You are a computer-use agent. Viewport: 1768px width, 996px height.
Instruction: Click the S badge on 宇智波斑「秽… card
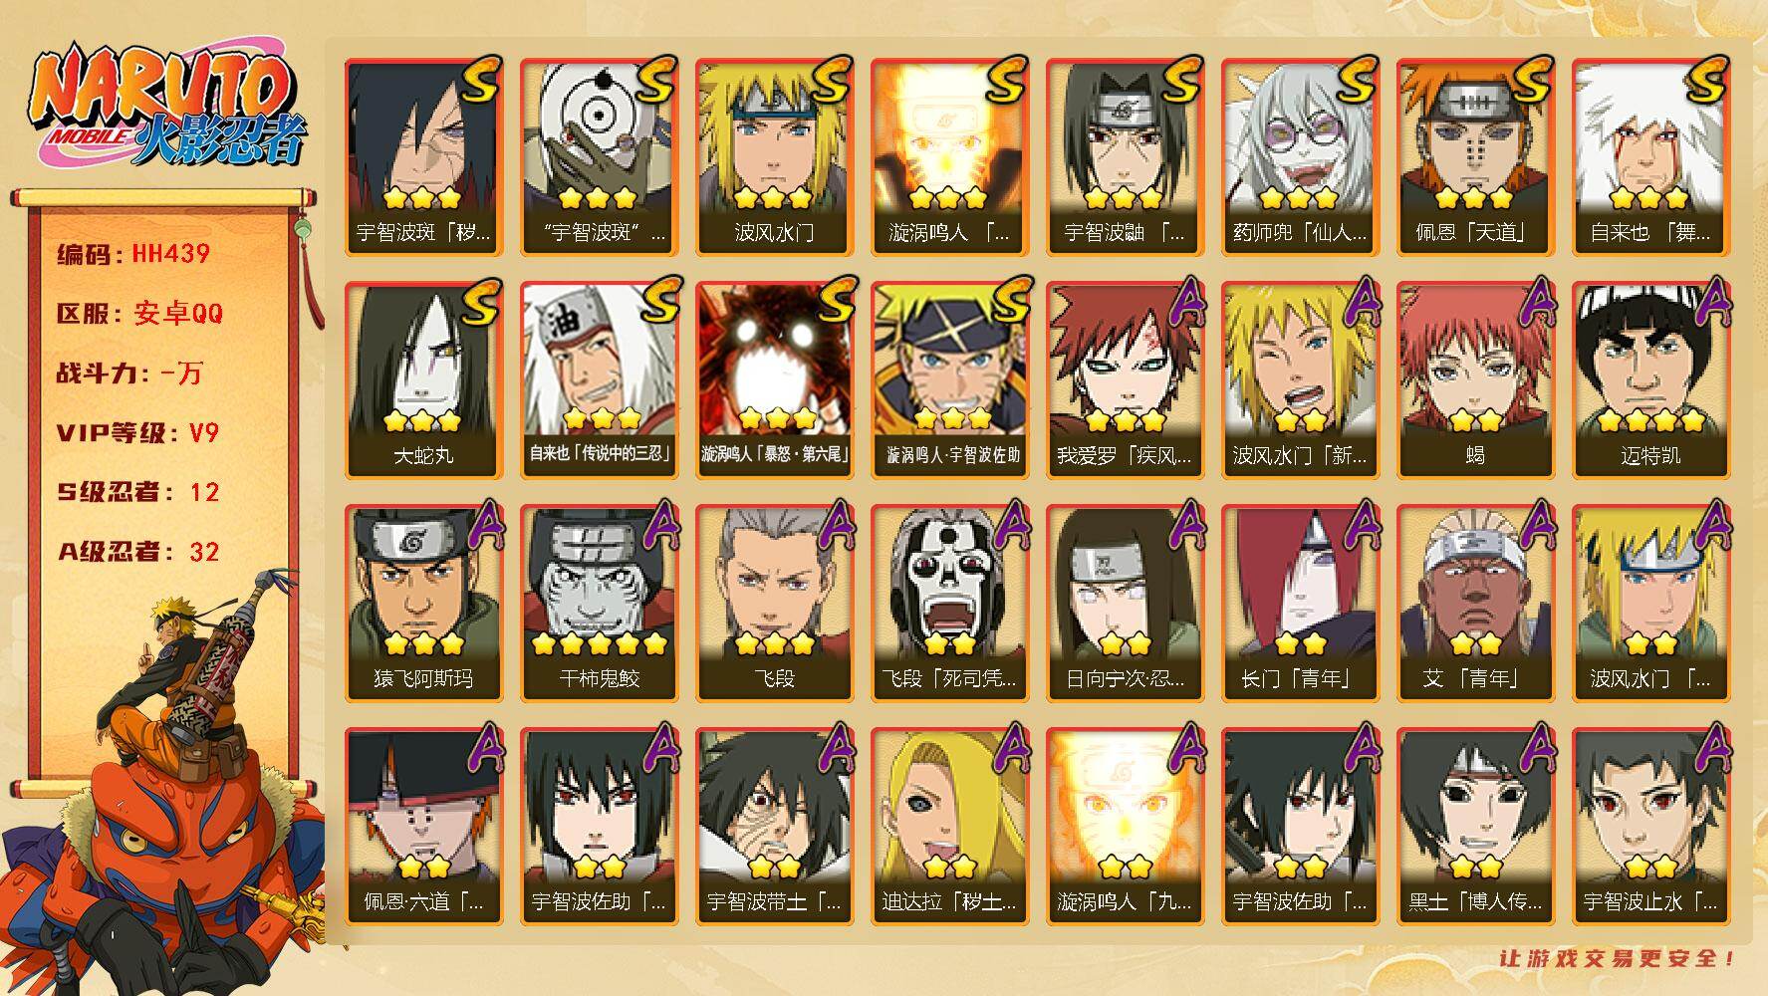(480, 81)
